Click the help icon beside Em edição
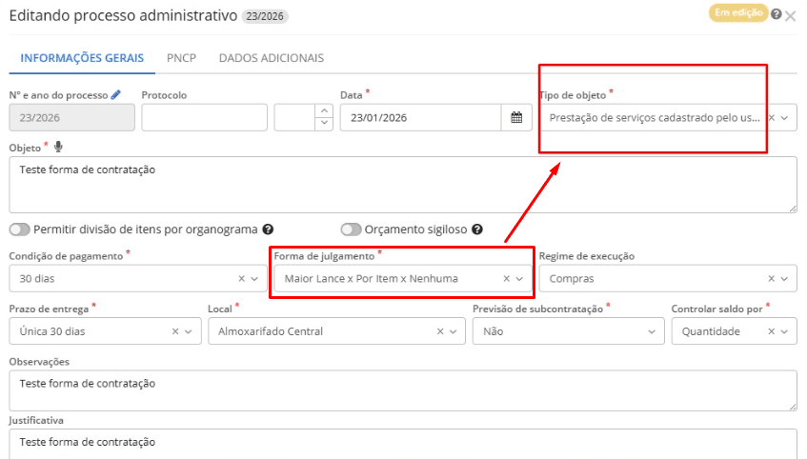This screenshot has height=459, width=807. click(x=777, y=14)
